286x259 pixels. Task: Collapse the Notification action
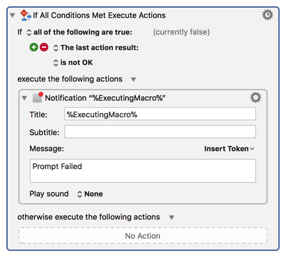pos(24,98)
